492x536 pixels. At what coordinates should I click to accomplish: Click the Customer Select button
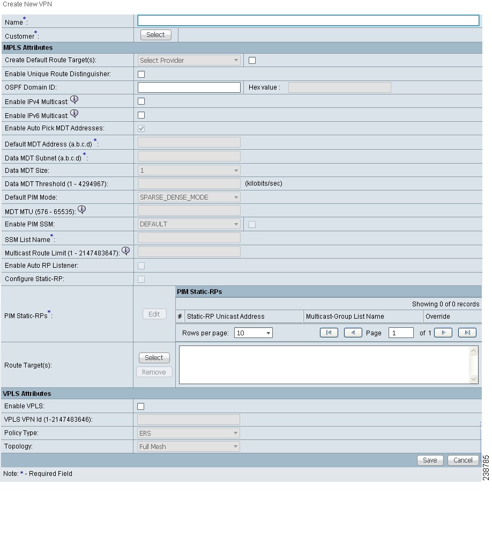pyautogui.click(x=155, y=35)
